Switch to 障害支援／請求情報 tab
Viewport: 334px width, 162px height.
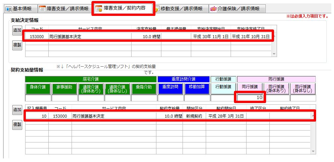pos(64,9)
